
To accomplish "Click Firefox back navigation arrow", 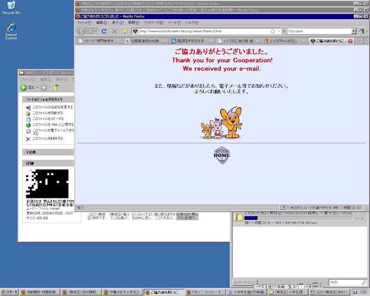I will pyautogui.click(x=82, y=31).
